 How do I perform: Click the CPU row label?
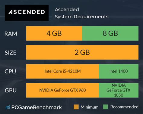(x=10, y=72)
